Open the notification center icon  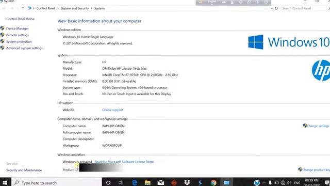pos(327,183)
